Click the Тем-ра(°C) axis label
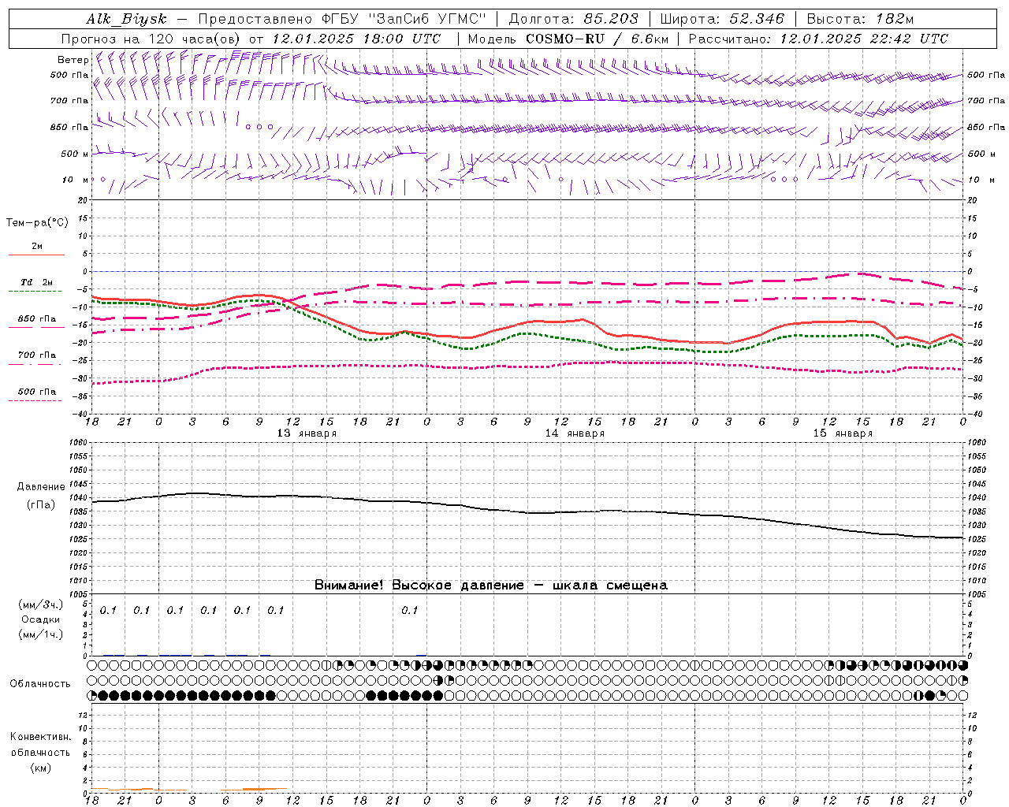Image resolution: width=1009 pixels, height=807 pixels. point(37,223)
